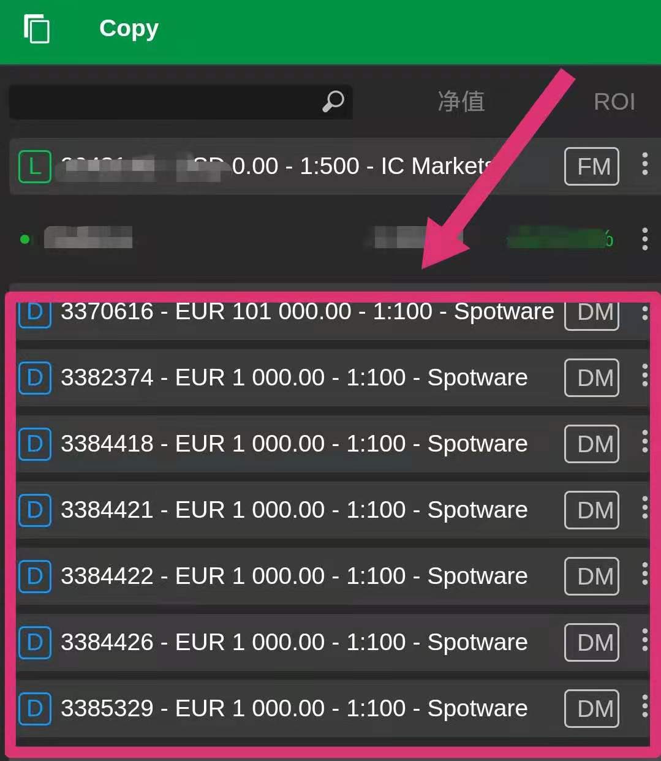Choose the "3382374 - EUR 1 000.00" account text

192,377
